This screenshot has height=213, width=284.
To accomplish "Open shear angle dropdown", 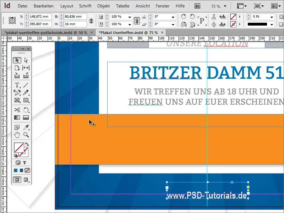I will click(x=173, y=24).
